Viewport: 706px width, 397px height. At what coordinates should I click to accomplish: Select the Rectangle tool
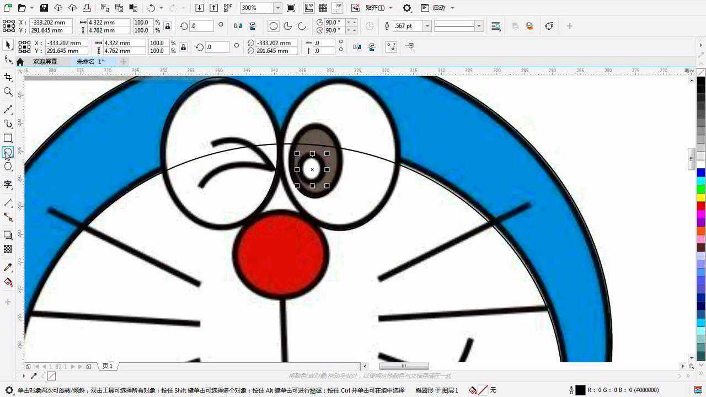(8, 138)
